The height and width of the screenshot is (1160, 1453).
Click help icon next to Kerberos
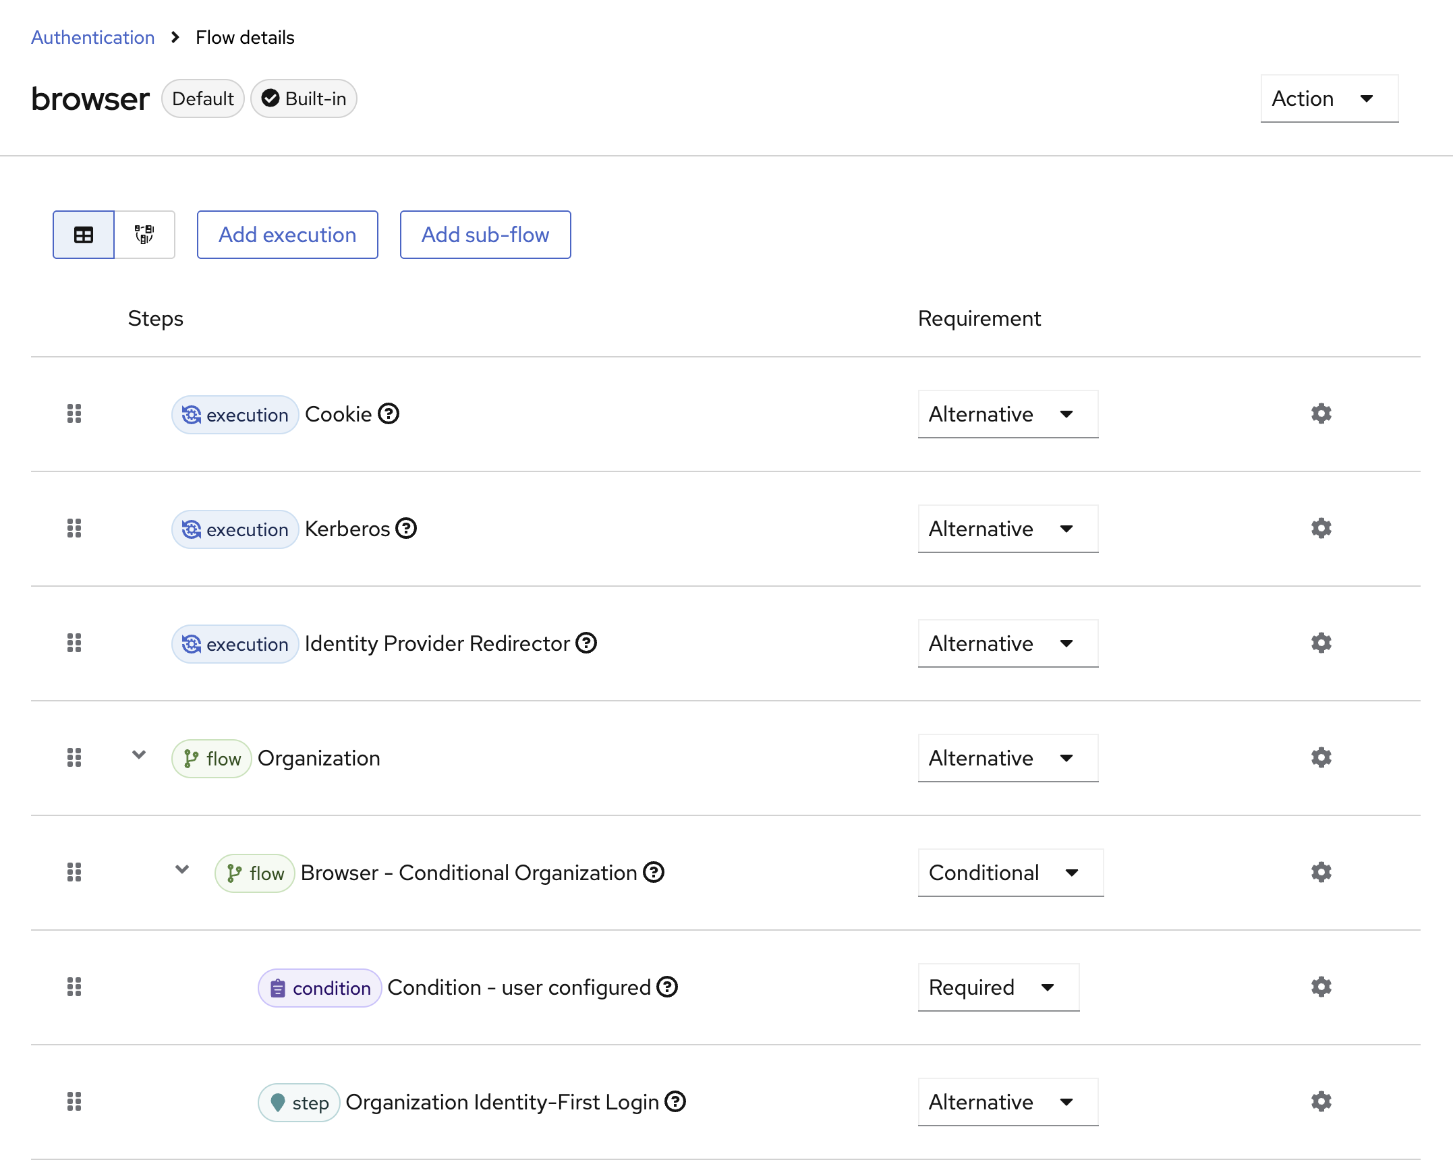point(406,528)
